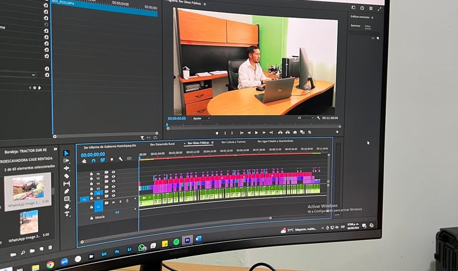
Task: Open timeline display settings wrench
Action: (x=120, y=159)
